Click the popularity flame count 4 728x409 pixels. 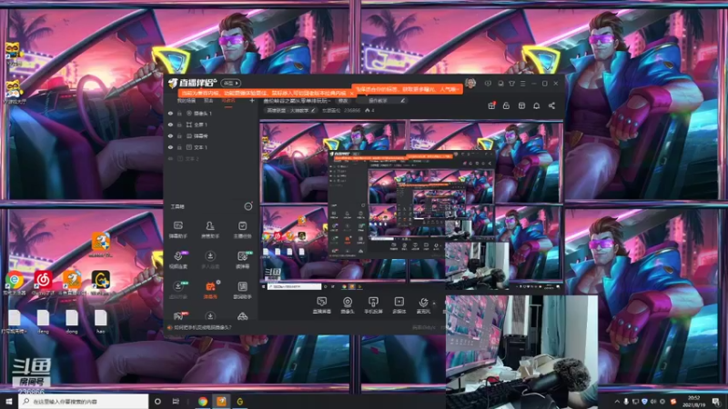coord(369,110)
